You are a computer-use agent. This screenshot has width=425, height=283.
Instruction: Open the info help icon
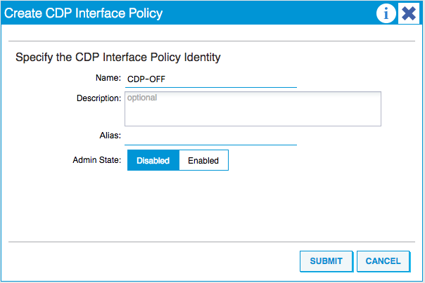[x=386, y=13]
